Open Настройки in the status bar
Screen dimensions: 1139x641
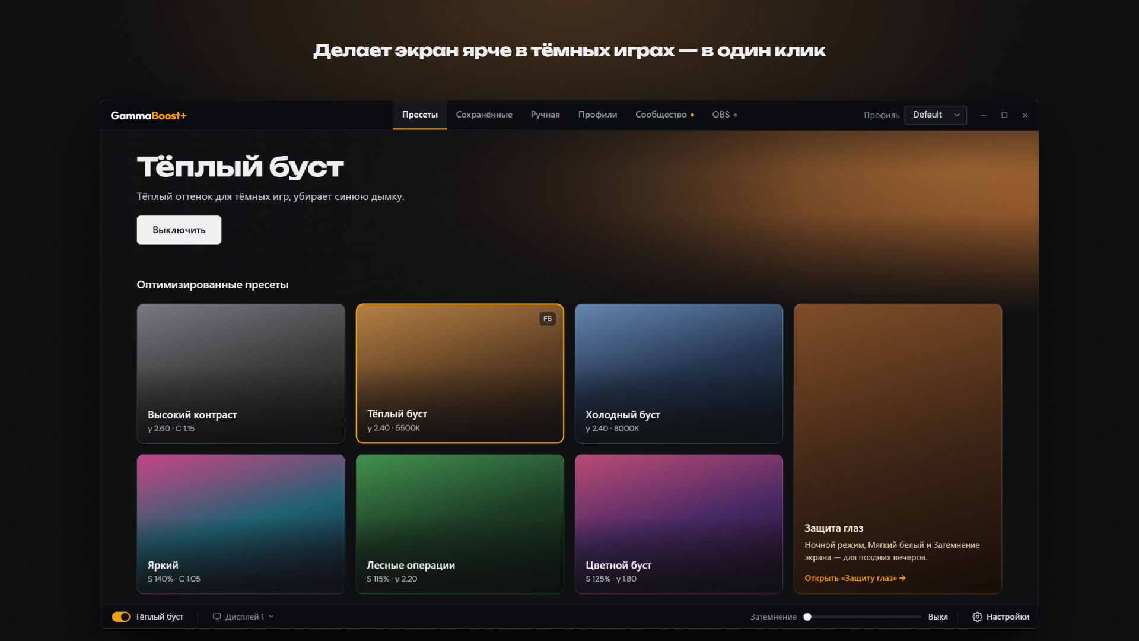click(x=1001, y=617)
